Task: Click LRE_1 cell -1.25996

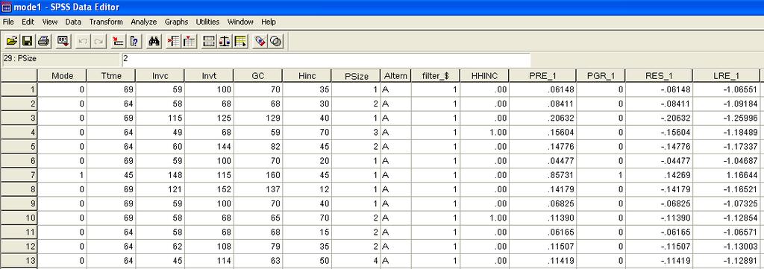Action: [726, 118]
